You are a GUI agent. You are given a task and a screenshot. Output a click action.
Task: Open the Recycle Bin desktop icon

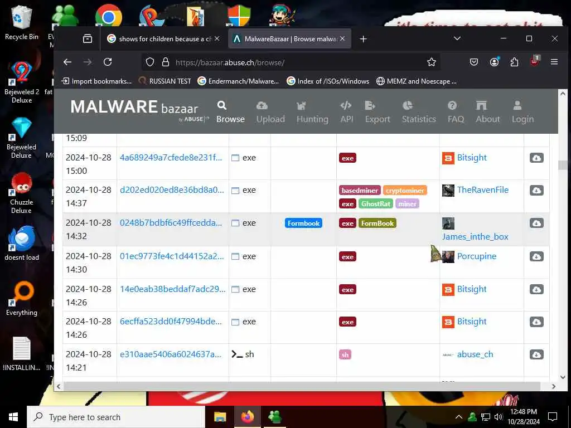click(22, 23)
